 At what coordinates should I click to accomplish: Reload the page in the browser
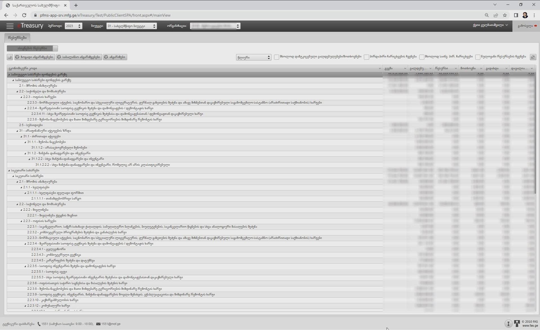pyautogui.click(x=24, y=15)
